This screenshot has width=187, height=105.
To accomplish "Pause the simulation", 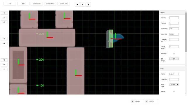I will (x=83, y=5).
